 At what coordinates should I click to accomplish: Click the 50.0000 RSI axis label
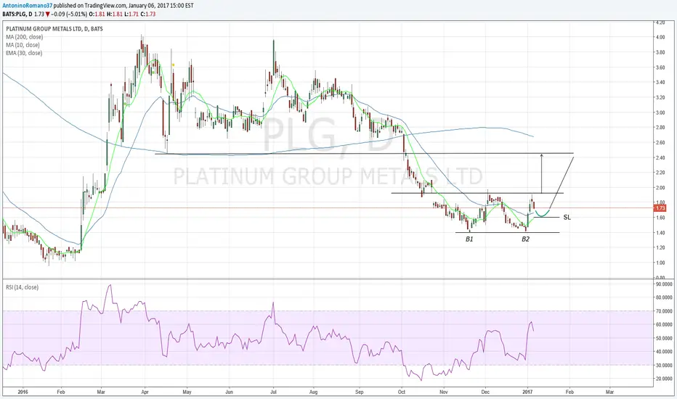(x=664, y=338)
